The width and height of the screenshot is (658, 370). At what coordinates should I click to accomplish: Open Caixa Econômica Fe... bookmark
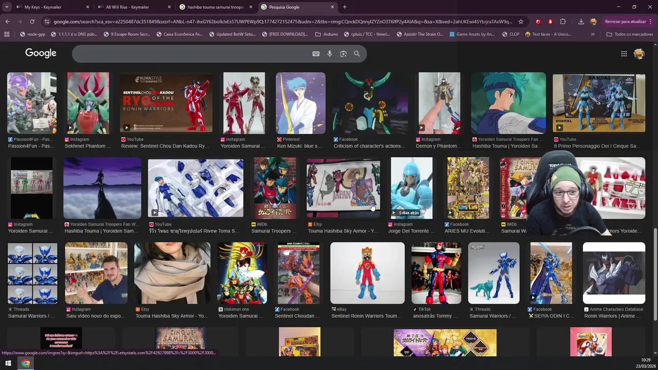pyautogui.click(x=180, y=34)
